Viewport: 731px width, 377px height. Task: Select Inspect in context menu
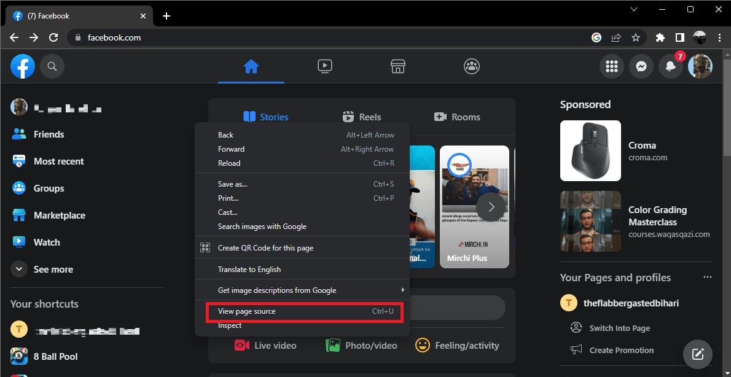pos(302,325)
